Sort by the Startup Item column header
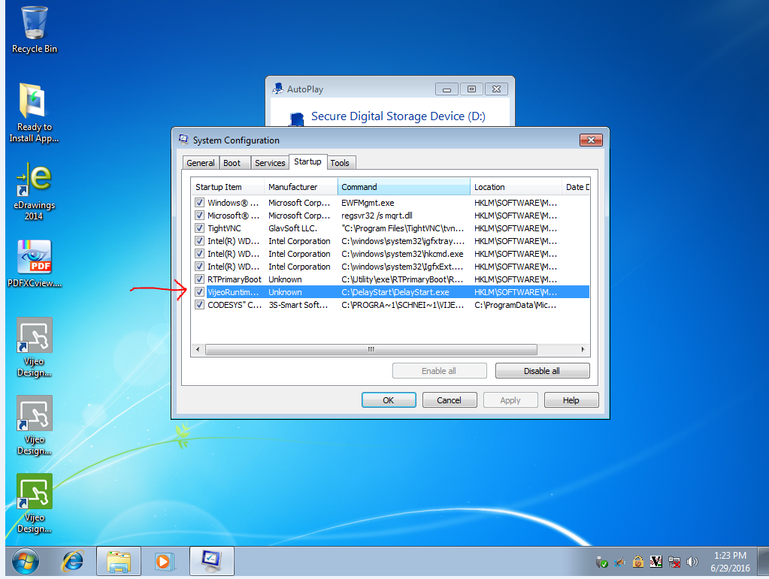Screen dimensions: 769x579 click(228, 187)
